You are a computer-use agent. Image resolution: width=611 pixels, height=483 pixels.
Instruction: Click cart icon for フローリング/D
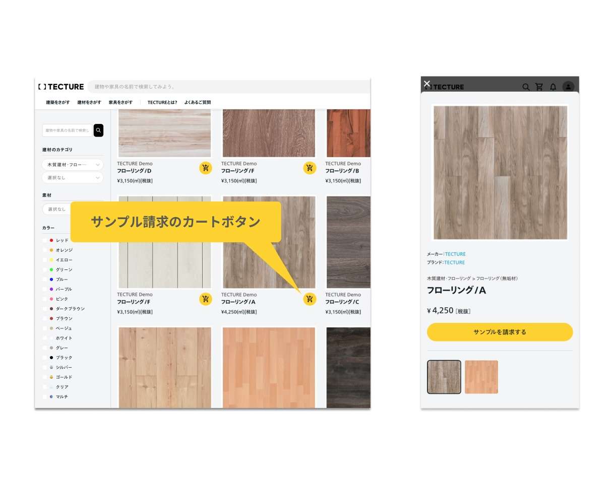pyautogui.click(x=205, y=168)
